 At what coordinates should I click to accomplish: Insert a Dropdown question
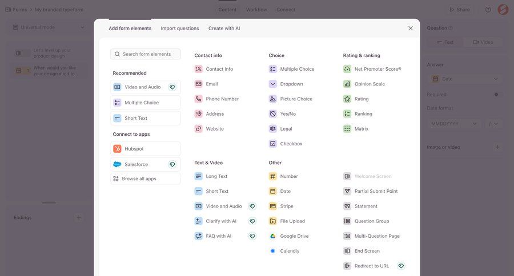pyautogui.click(x=286, y=84)
